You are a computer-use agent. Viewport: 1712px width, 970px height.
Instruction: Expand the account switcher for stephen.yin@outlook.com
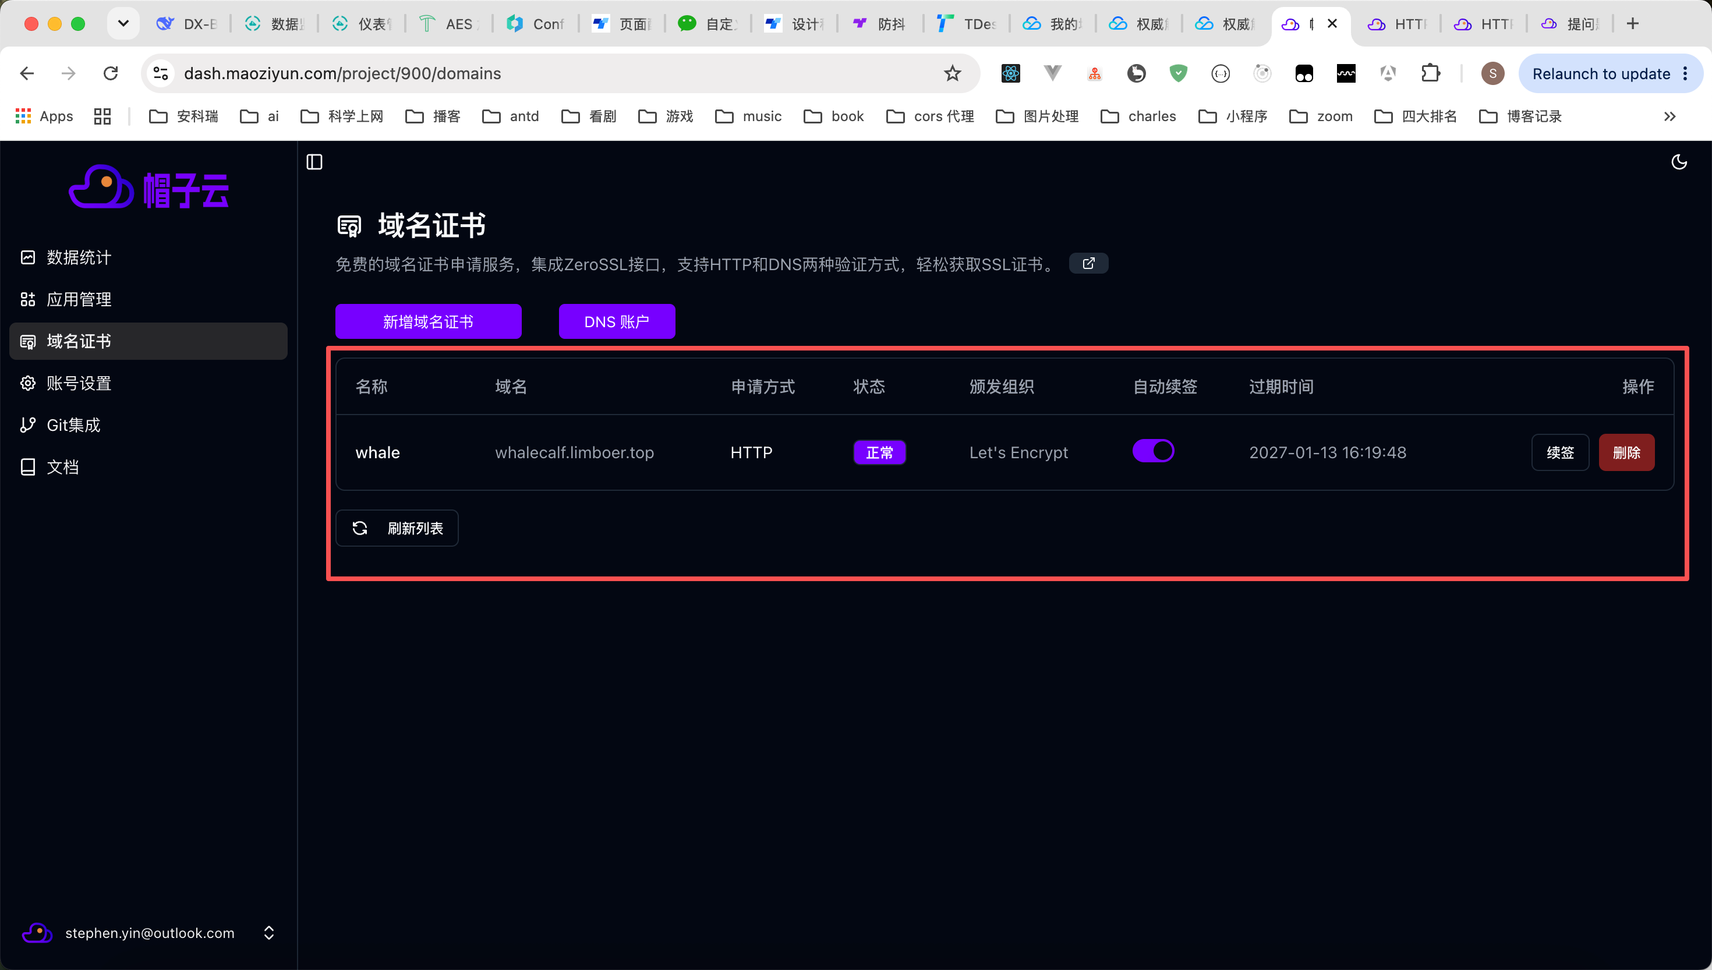click(x=269, y=933)
